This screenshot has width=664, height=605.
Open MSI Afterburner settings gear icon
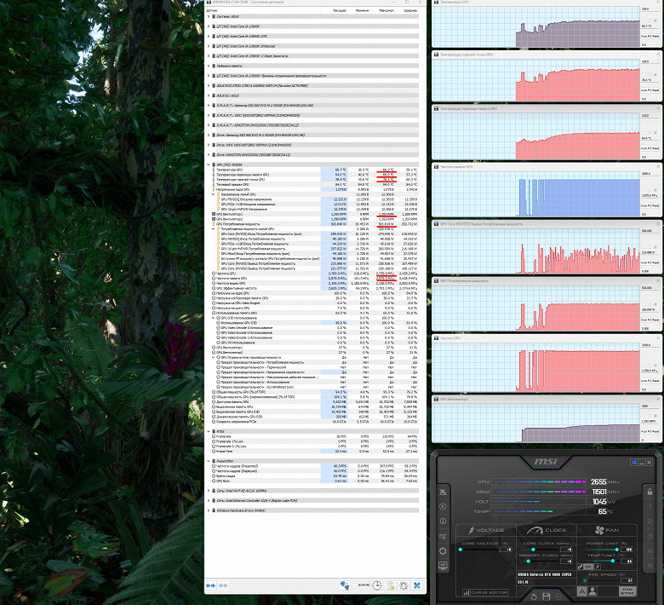pyautogui.click(x=443, y=551)
